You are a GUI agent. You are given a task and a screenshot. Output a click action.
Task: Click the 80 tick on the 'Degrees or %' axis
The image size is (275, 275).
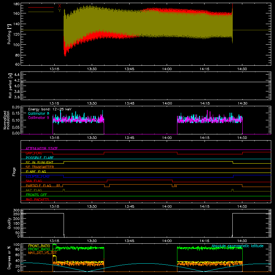point(18,250)
